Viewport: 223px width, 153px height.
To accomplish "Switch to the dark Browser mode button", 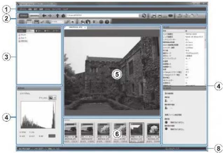I will 23,15.
